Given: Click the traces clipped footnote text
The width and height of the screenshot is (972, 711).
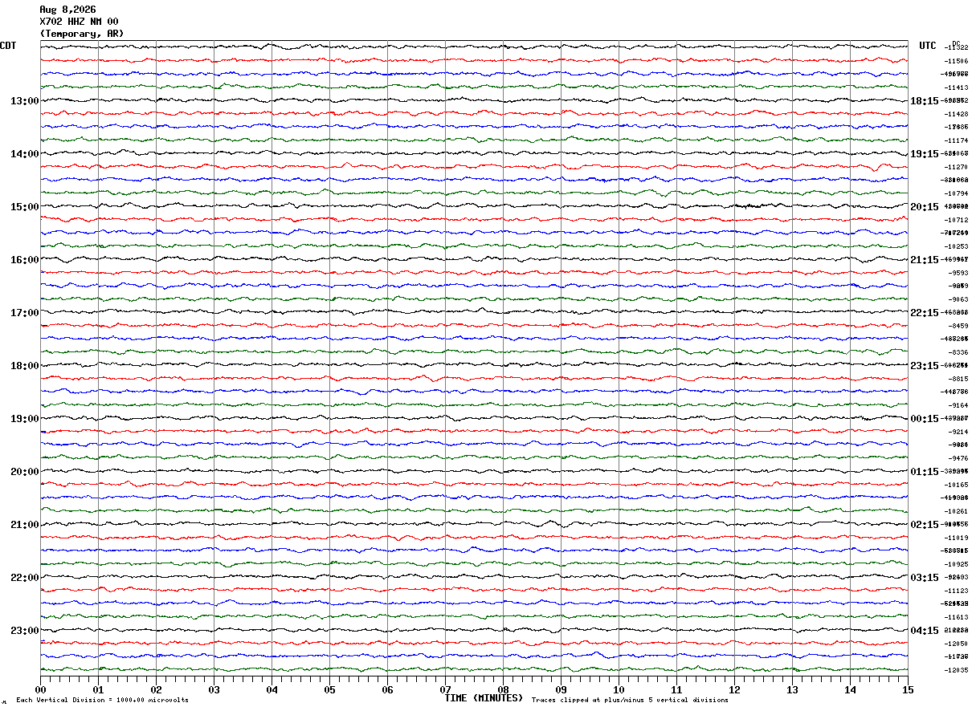Looking at the screenshot, I should pos(630,701).
